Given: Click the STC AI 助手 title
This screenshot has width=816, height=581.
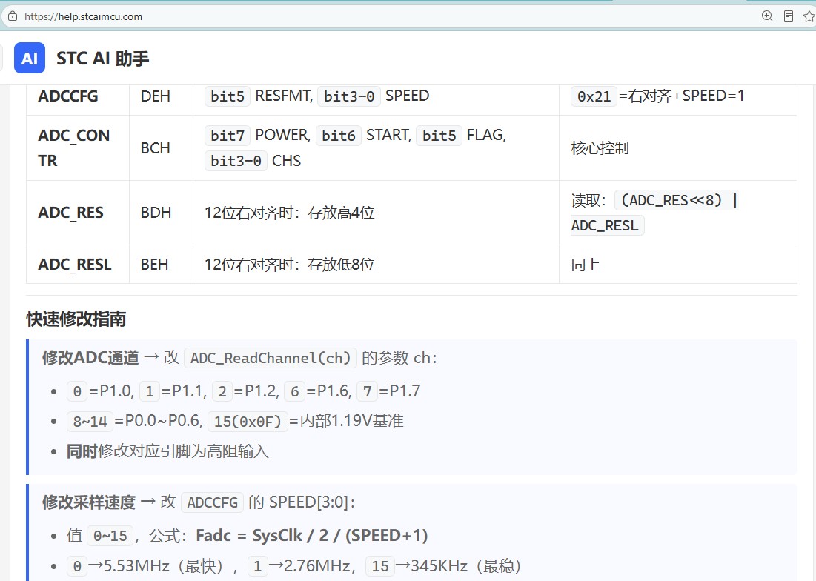Looking at the screenshot, I should click(x=102, y=59).
